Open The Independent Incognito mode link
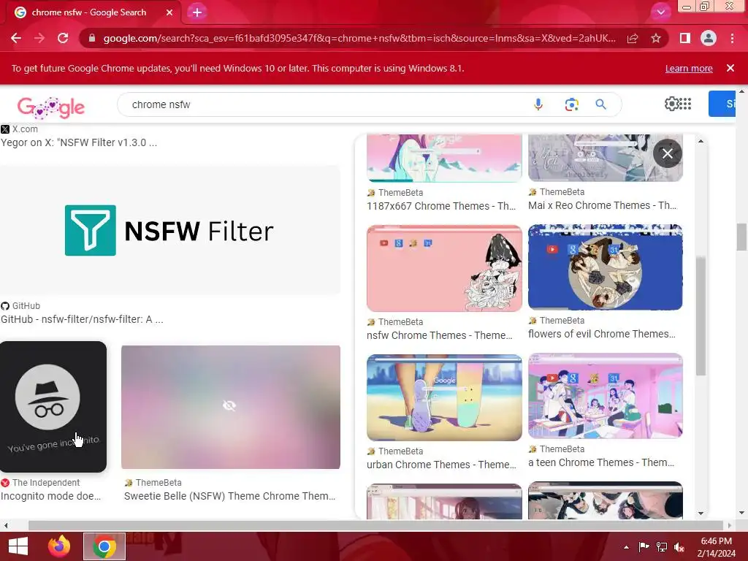The width and height of the screenshot is (748, 561). (50, 496)
